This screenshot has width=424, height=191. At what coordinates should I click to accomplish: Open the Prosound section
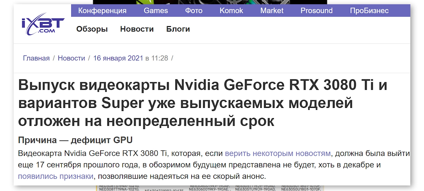[316, 11]
